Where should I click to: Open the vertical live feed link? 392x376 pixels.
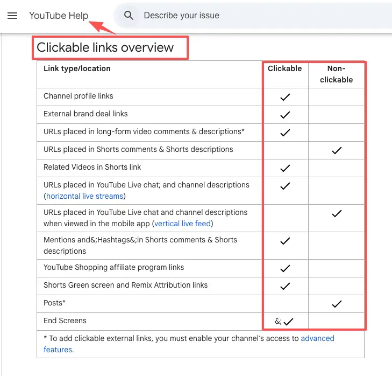pos(182,224)
